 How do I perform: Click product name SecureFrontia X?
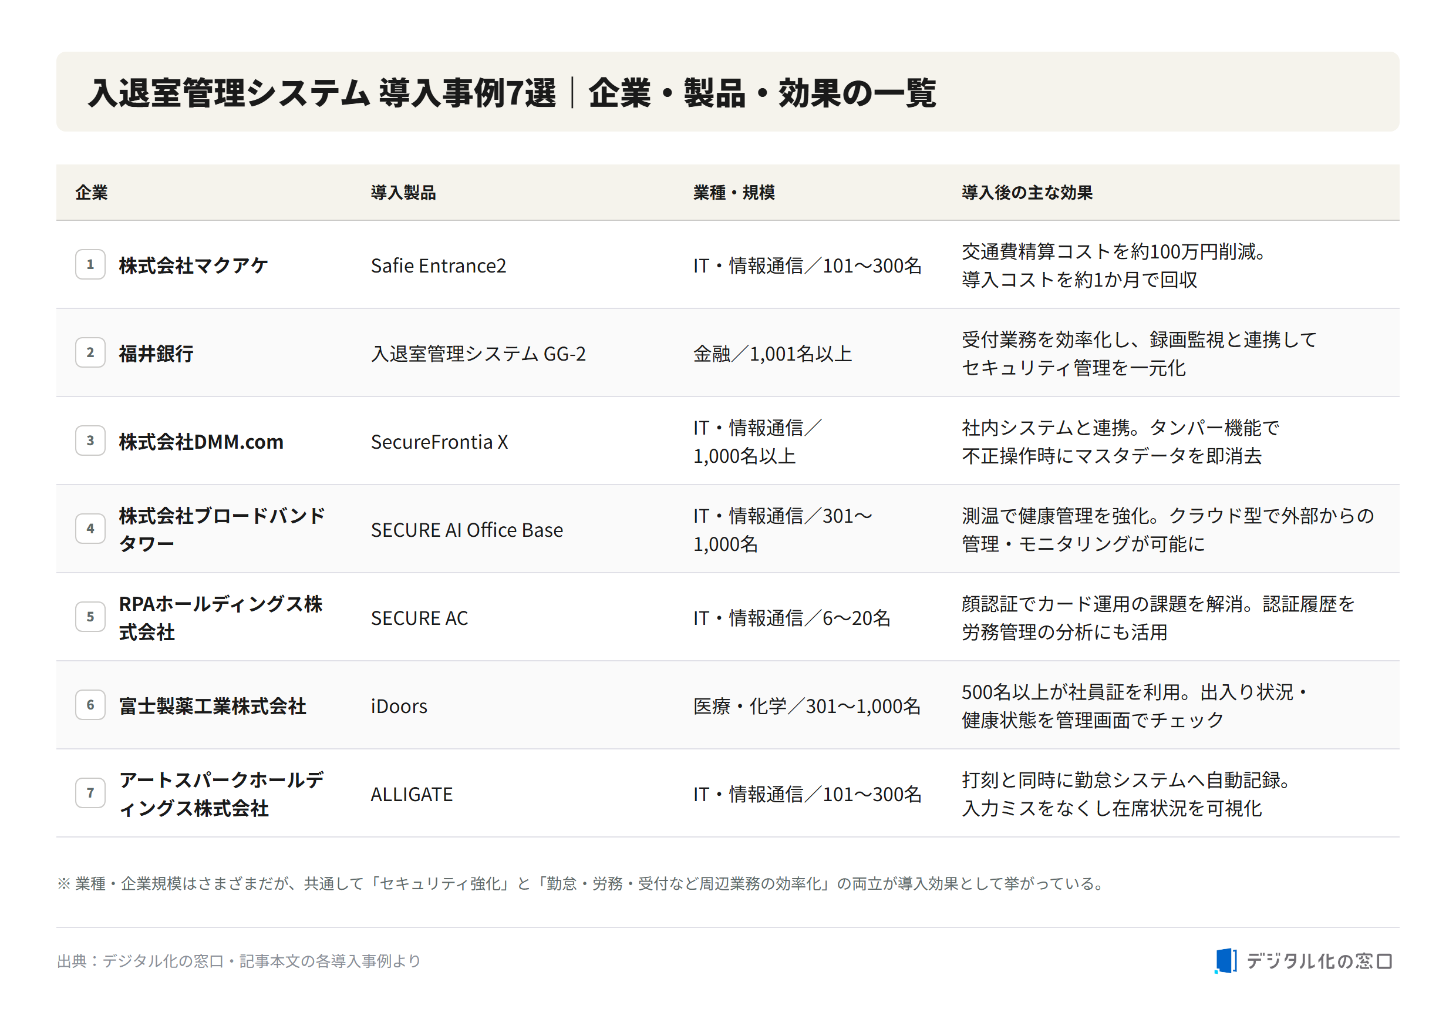(x=440, y=442)
